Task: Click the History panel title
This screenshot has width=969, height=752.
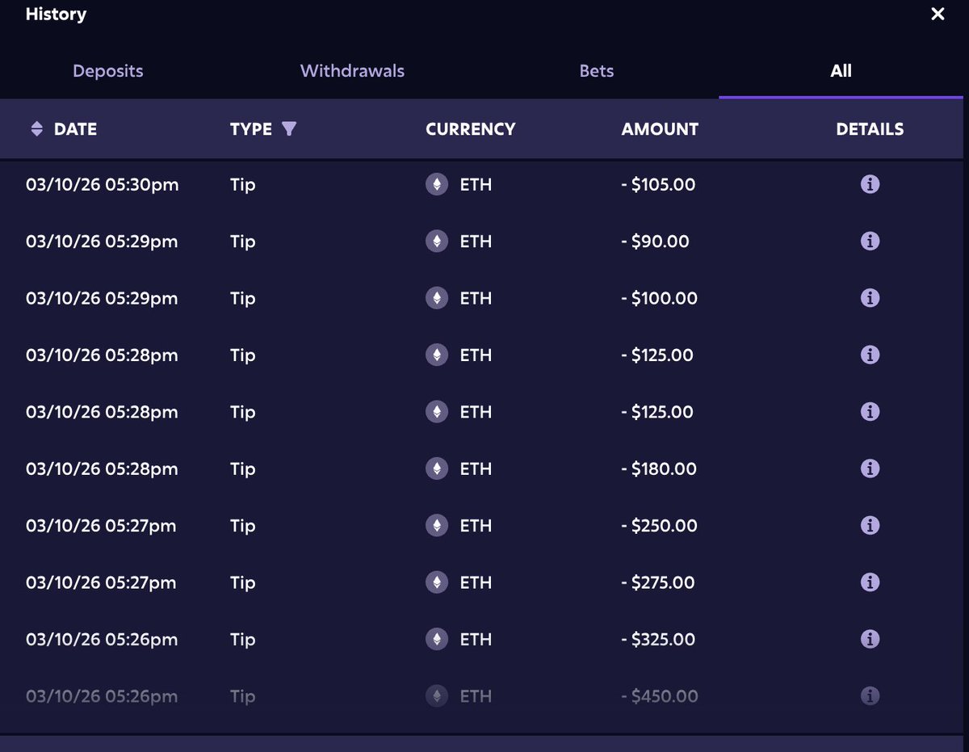Action: click(x=56, y=14)
